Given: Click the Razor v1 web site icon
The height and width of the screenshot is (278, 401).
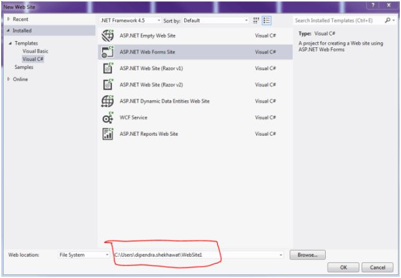Looking at the screenshot, I should point(108,68).
